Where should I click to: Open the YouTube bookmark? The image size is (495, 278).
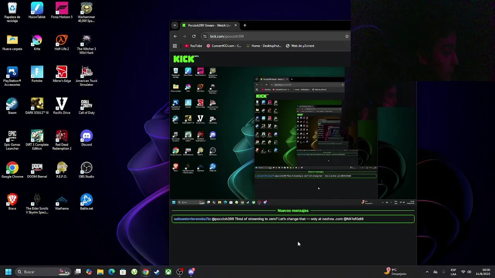click(193, 46)
